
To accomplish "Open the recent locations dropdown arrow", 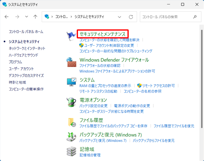I will 27,17.
